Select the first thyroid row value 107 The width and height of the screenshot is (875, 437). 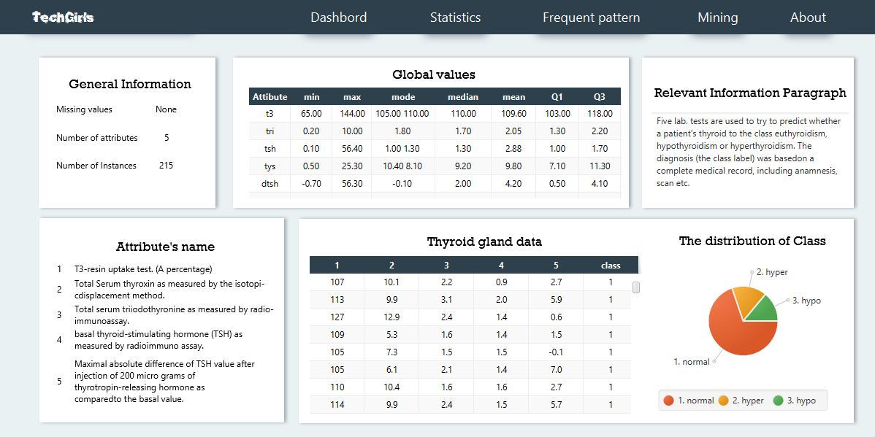point(337,282)
